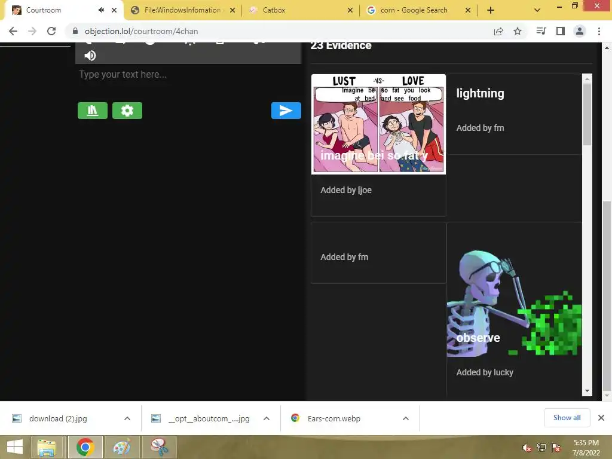The width and height of the screenshot is (612, 459).
Task: Click the evidence list scroll up arrow
Action: 587,79
